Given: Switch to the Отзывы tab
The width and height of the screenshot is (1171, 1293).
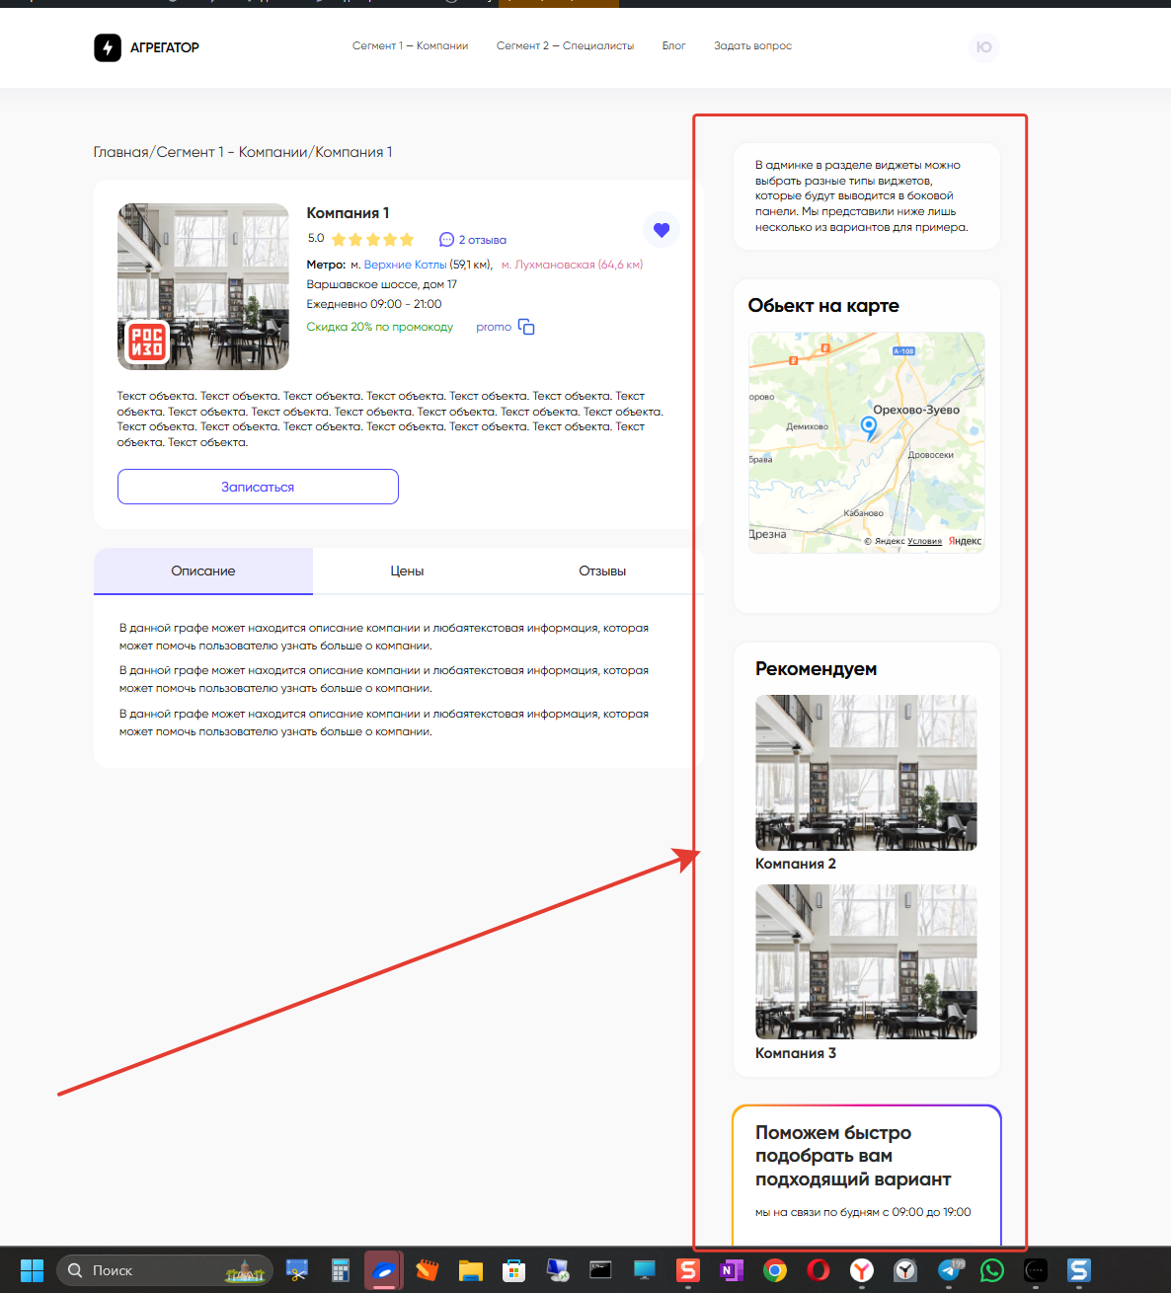Looking at the screenshot, I should (x=602, y=571).
